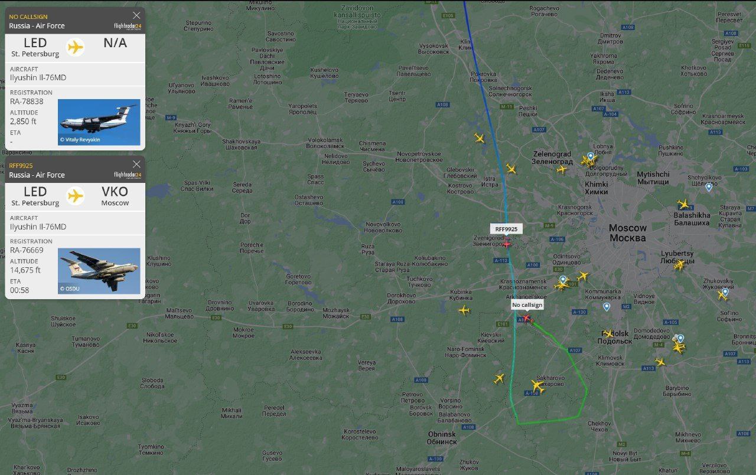Click the RFF9925 map label

(x=506, y=229)
